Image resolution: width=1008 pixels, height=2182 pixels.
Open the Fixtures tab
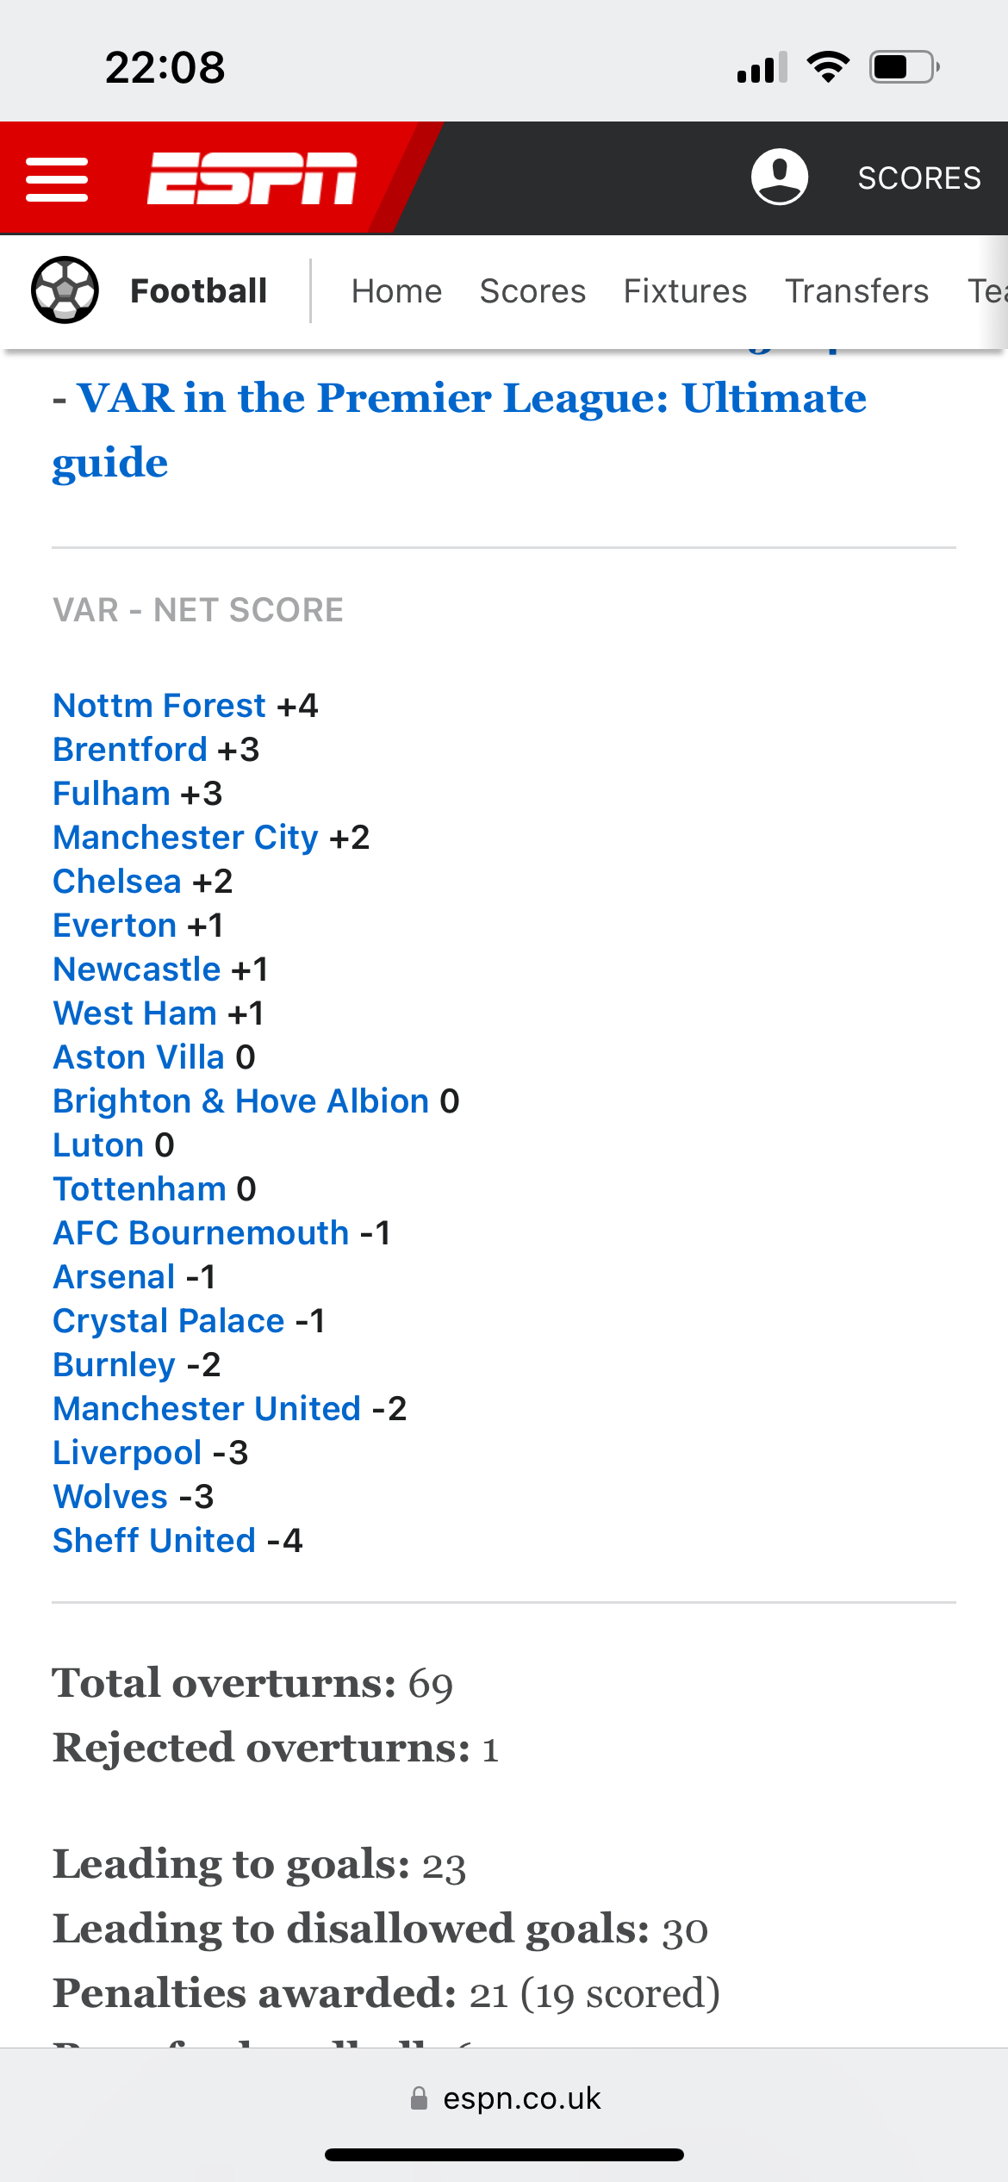coord(685,291)
